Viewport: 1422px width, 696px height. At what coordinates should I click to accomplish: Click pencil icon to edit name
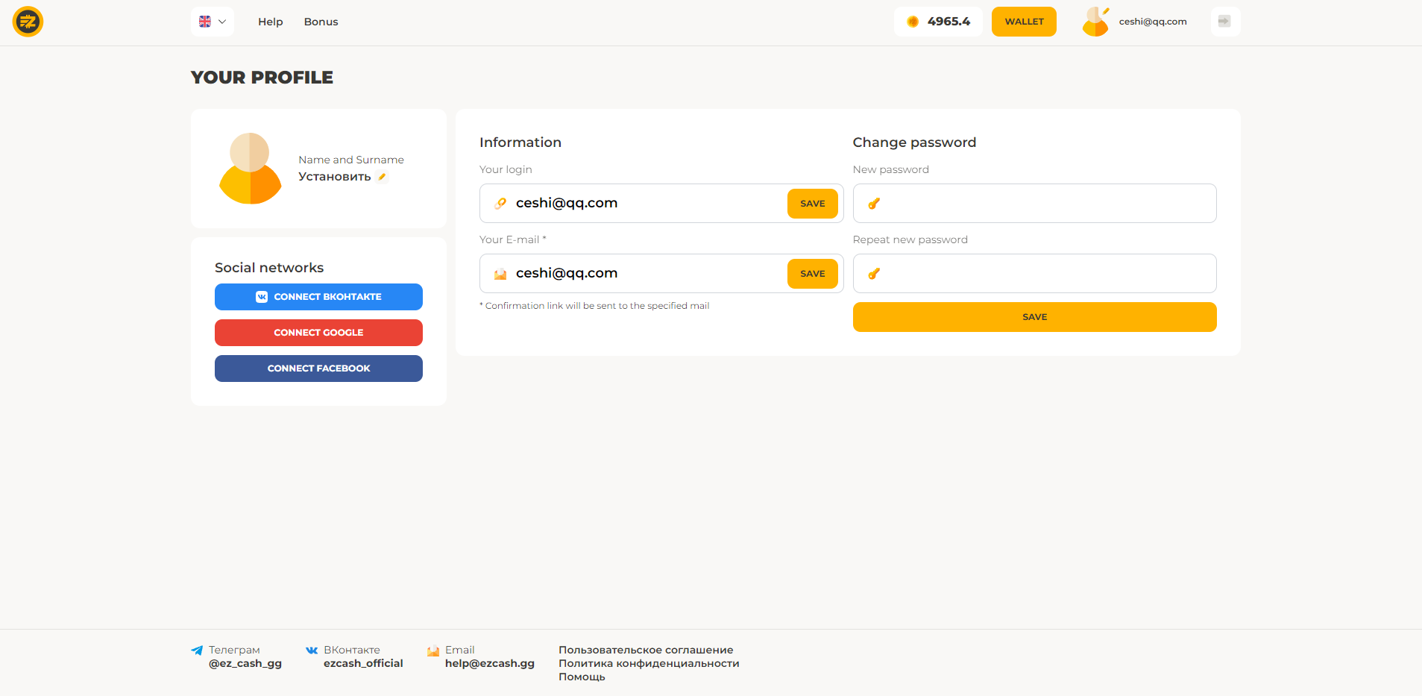(383, 177)
